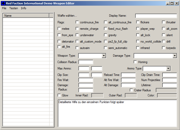Open the Testen menu

pyautogui.click(x=14, y=8)
